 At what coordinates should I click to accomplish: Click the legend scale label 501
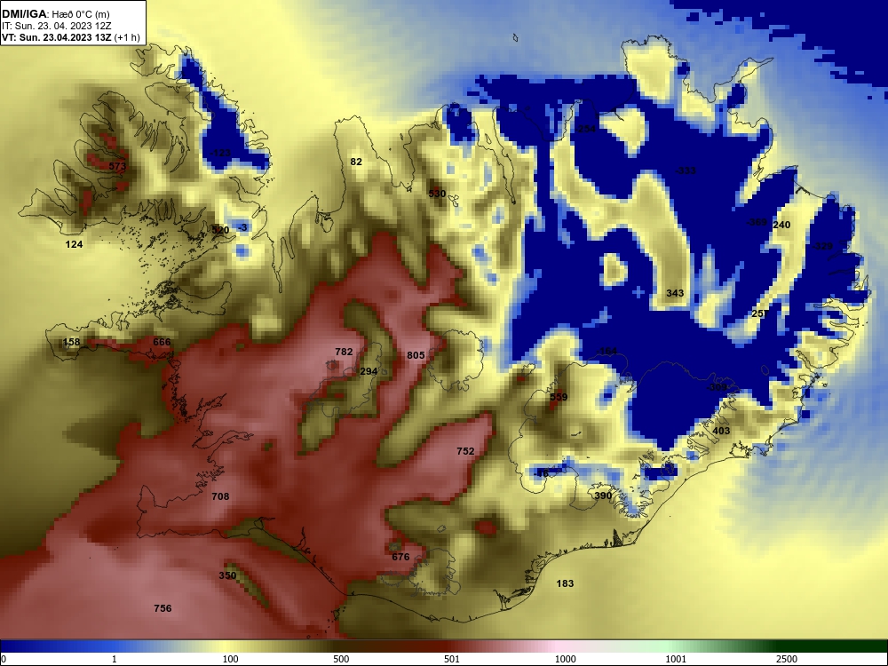(451, 659)
